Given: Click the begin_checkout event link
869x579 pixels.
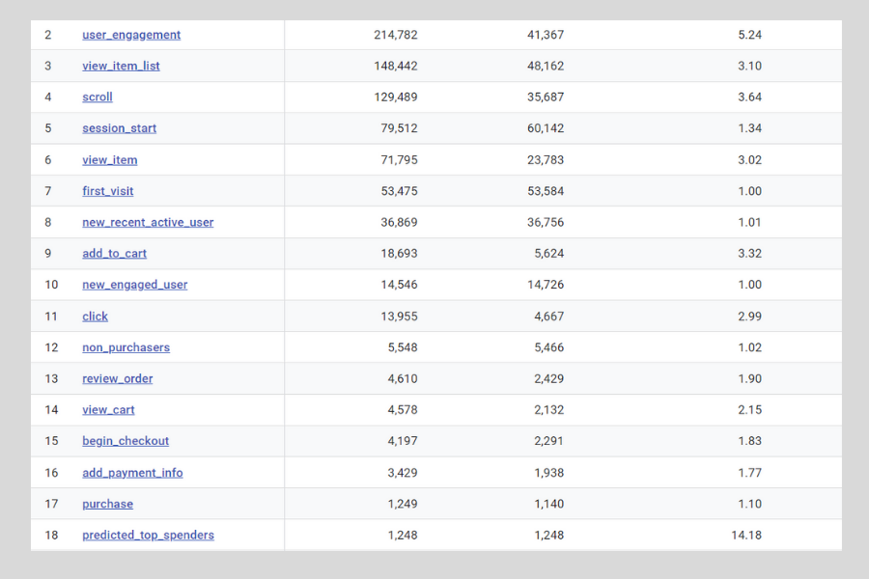Looking at the screenshot, I should (126, 441).
